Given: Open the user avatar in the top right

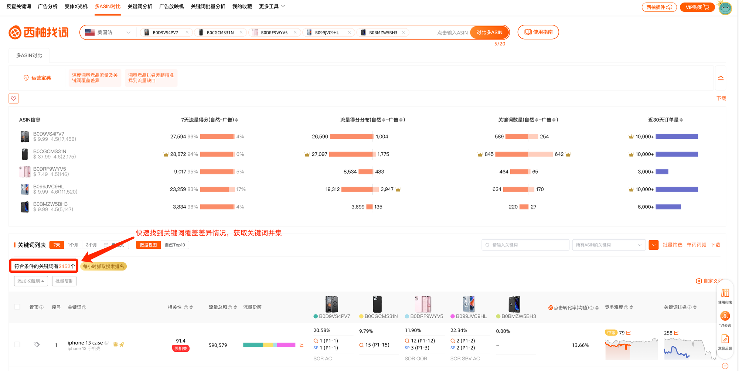Looking at the screenshot, I should coord(725,8).
